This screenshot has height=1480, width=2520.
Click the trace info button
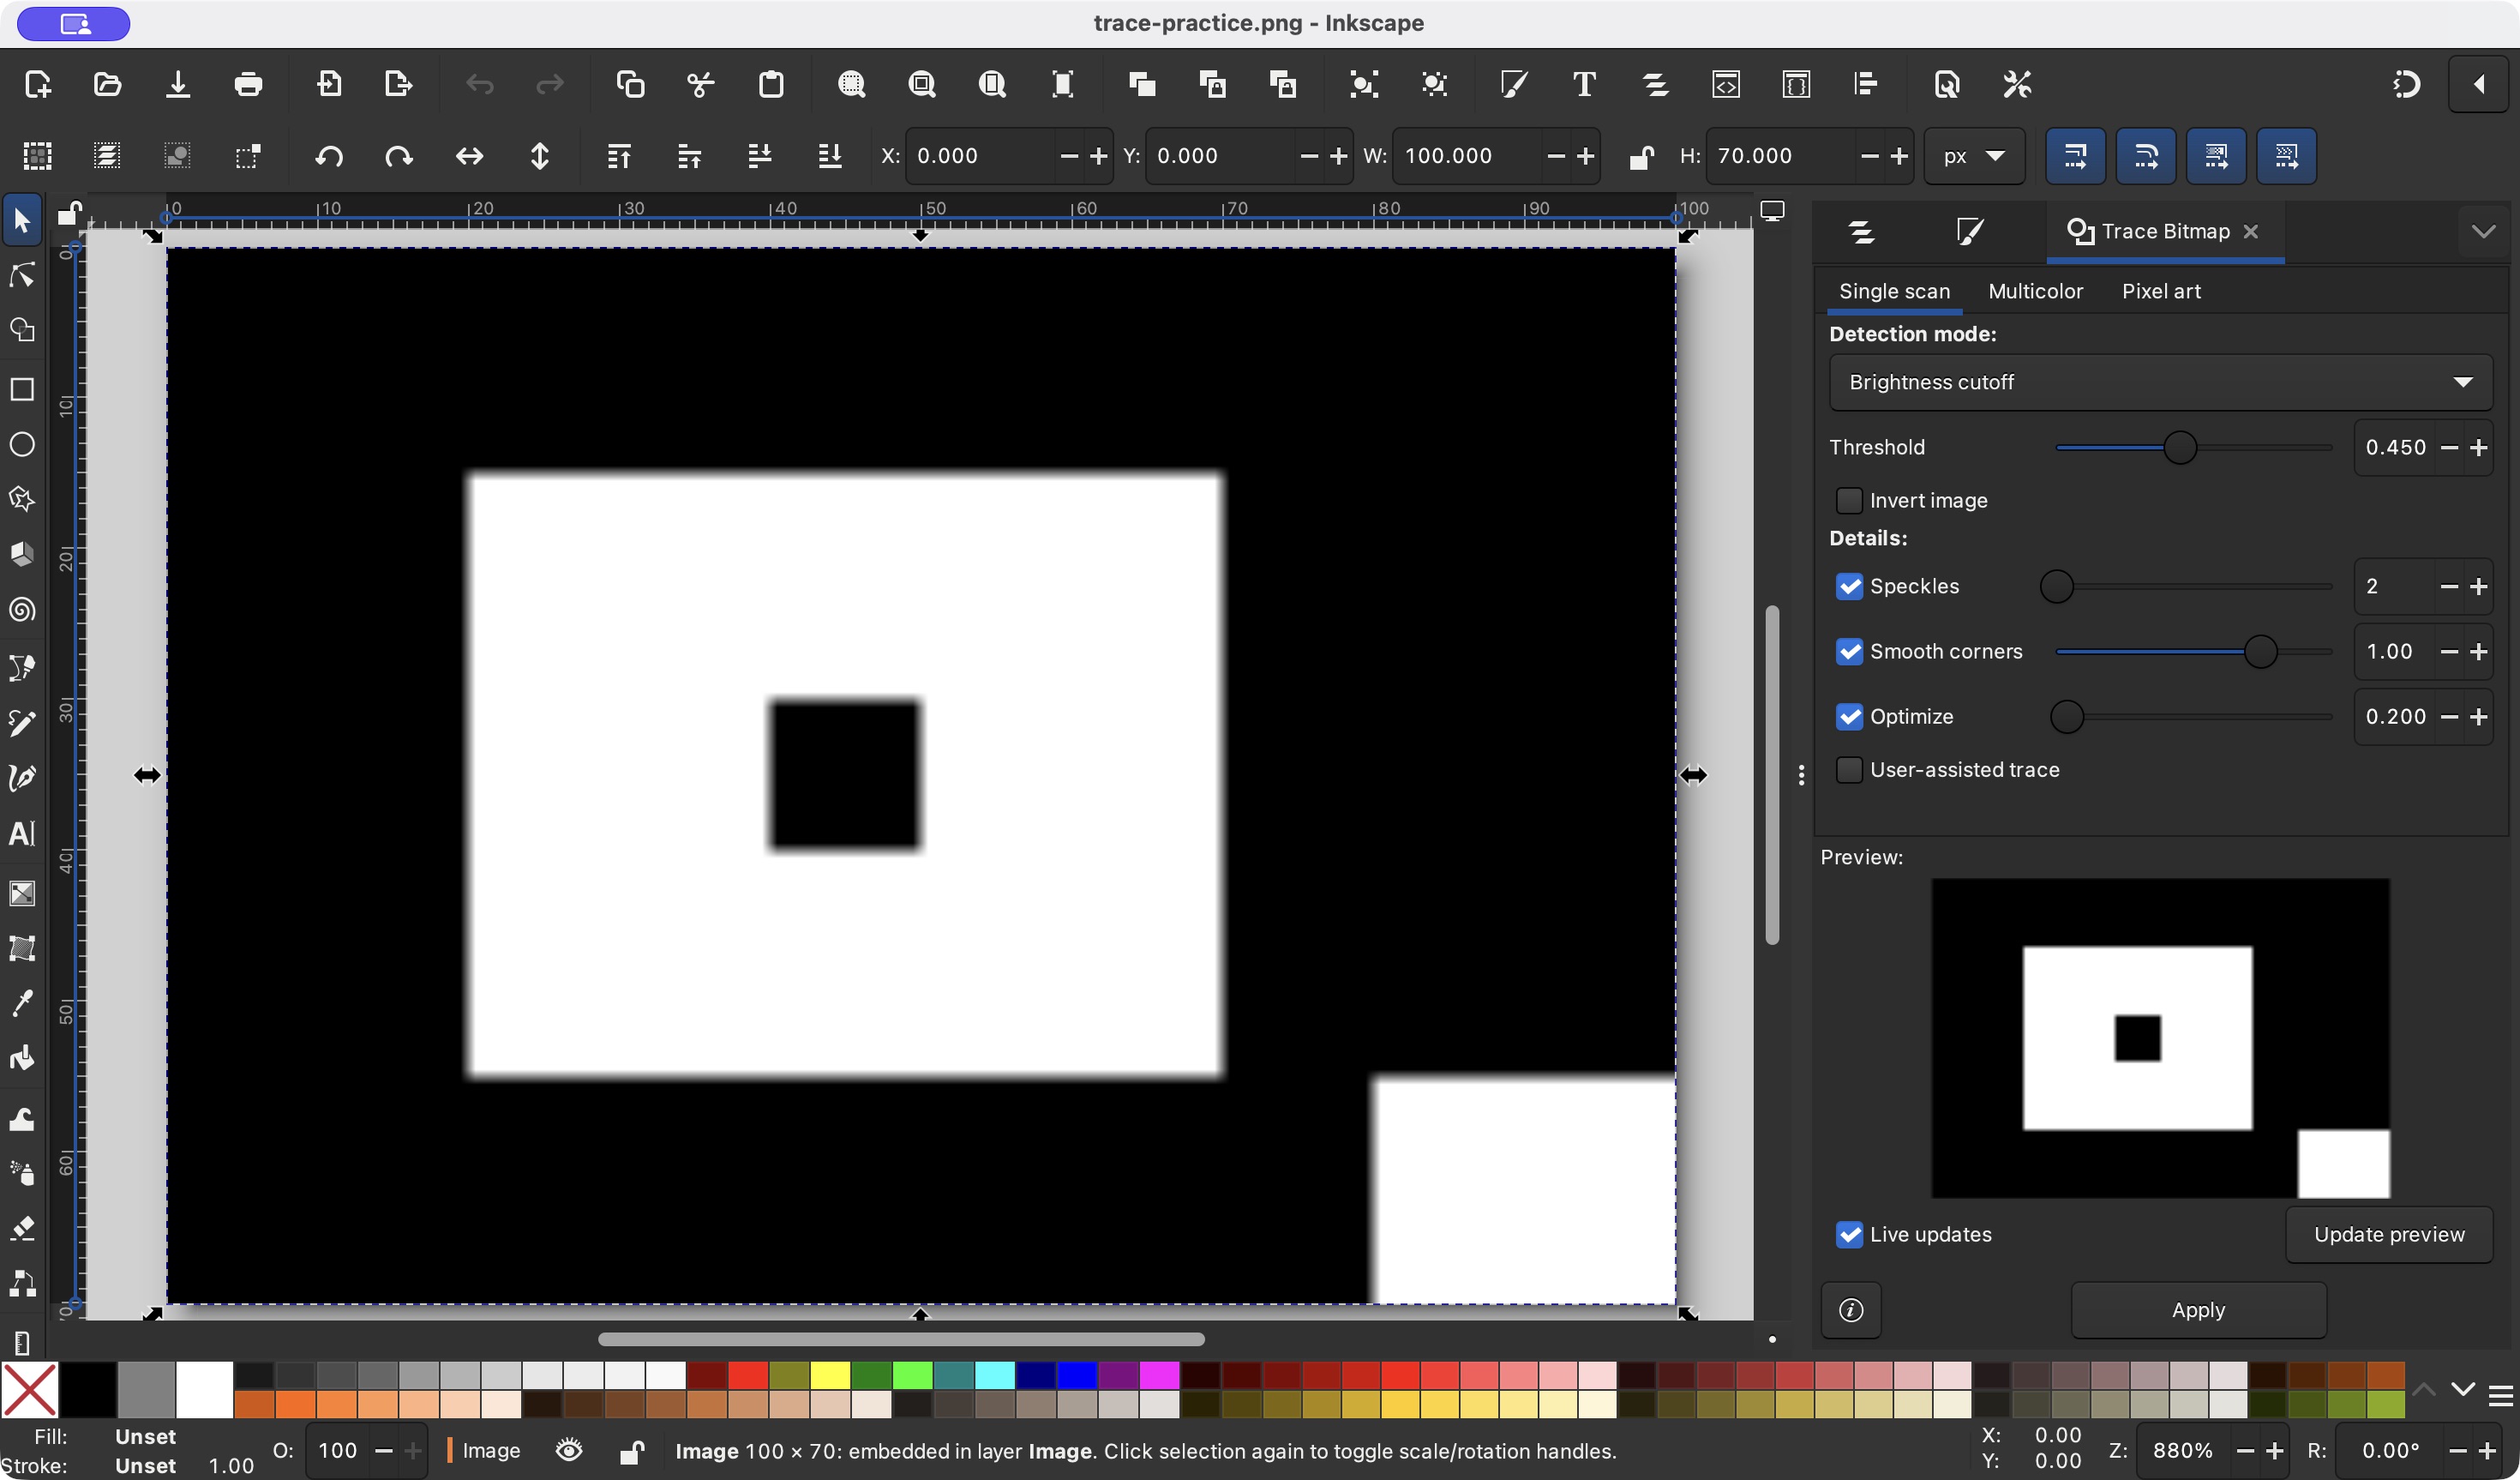pyautogui.click(x=1851, y=1309)
